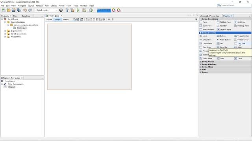Click the Profile Project icon

(x=91, y=10)
